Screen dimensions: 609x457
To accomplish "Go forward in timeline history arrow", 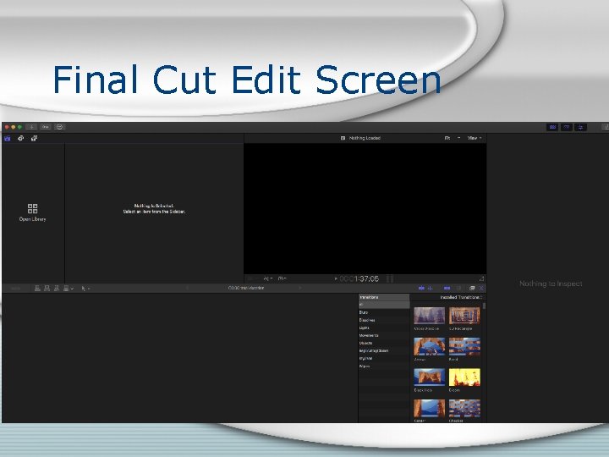I will click(299, 288).
